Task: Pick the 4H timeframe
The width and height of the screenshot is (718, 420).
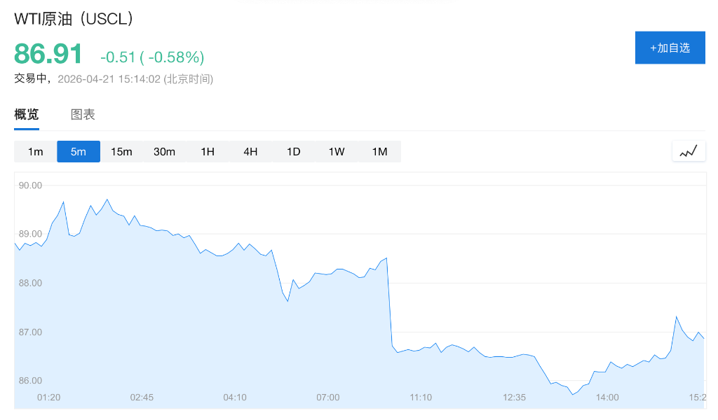Action: pos(250,152)
